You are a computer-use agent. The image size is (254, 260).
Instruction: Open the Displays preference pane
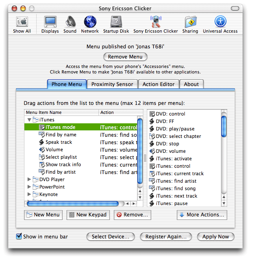pos(50,24)
